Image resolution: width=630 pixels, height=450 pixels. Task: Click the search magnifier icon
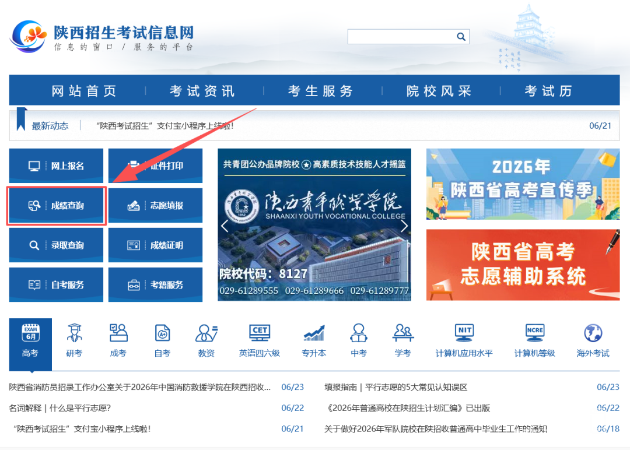point(461,37)
